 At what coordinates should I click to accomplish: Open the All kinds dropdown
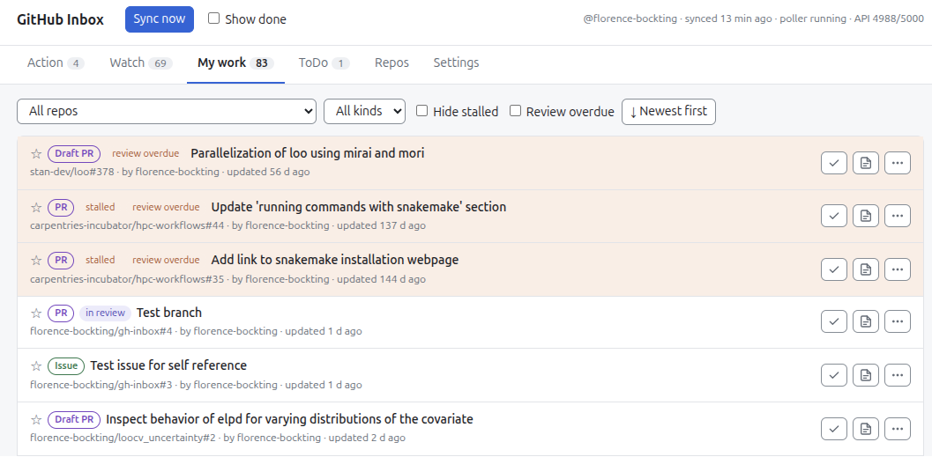(x=364, y=111)
